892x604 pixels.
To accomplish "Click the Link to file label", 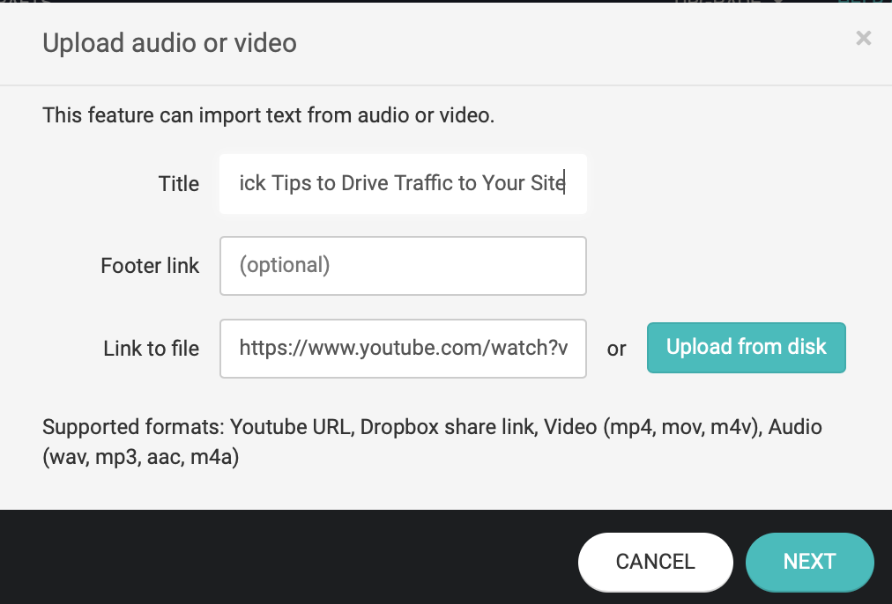I will pos(152,349).
